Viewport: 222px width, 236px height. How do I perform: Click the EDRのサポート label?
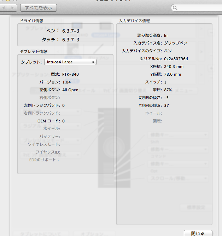(44, 160)
